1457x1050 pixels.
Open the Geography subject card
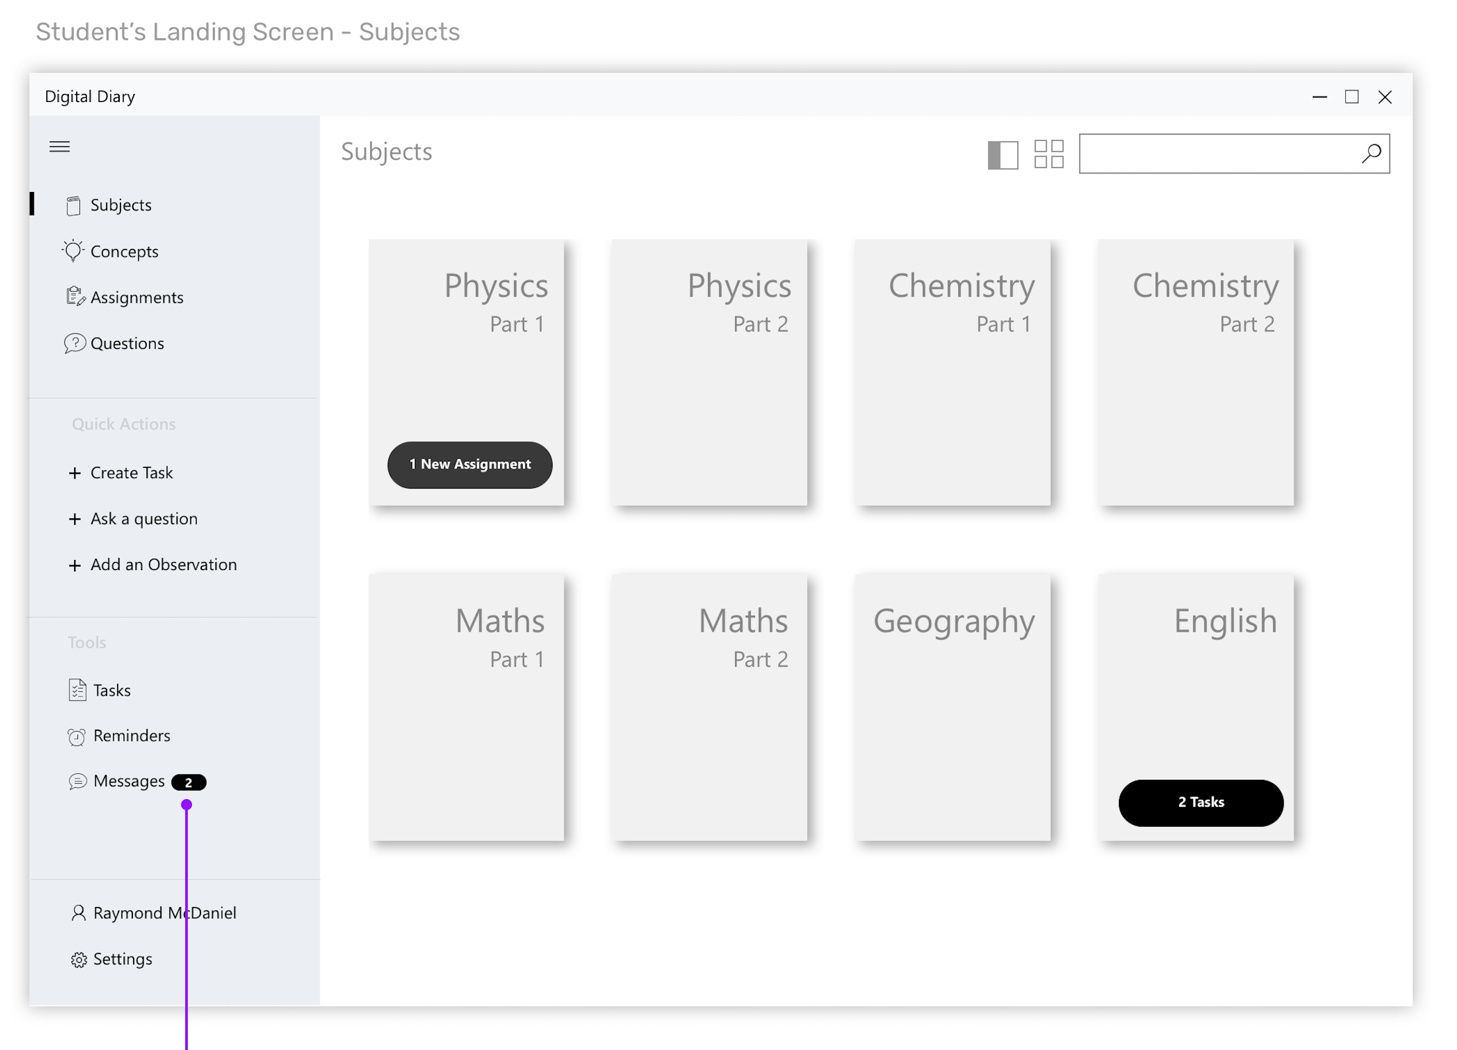pyautogui.click(x=953, y=708)
